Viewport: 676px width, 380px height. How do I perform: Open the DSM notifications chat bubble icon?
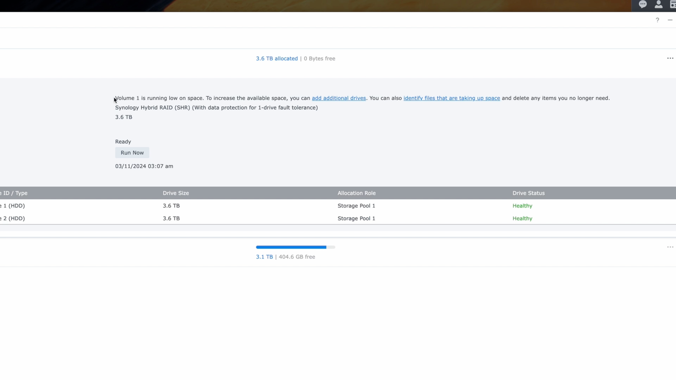coord(643,5)
